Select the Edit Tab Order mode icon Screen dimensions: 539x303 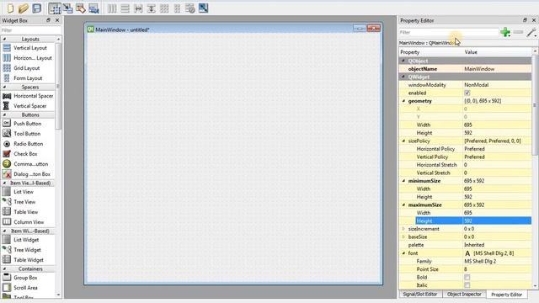tap(93, 8)
